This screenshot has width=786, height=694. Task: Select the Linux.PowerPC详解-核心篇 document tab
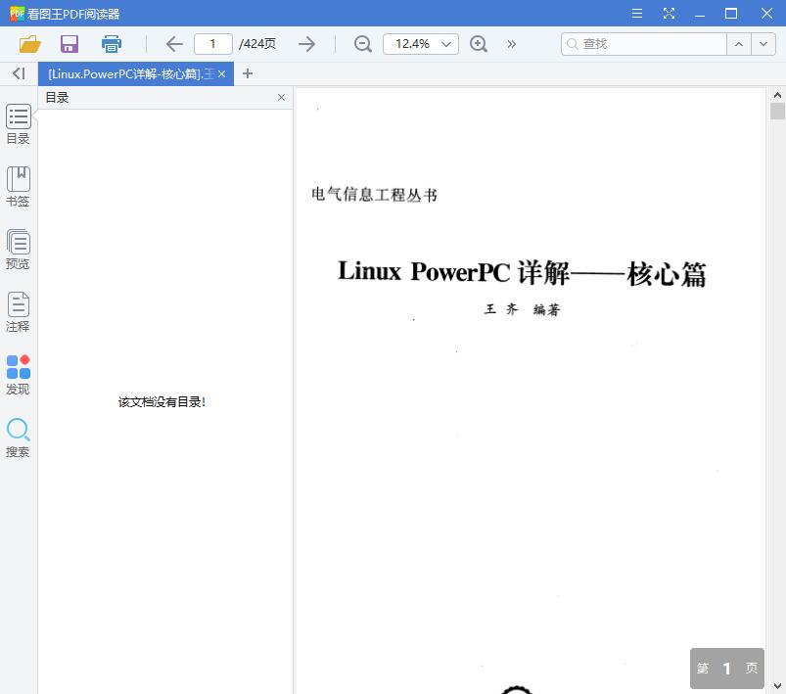(x=131, y=74)
